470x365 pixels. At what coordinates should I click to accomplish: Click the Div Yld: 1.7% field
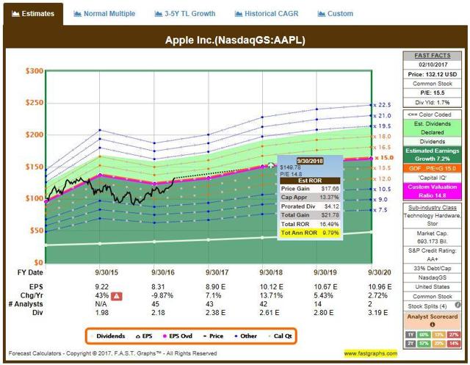(x=433, y=103)
